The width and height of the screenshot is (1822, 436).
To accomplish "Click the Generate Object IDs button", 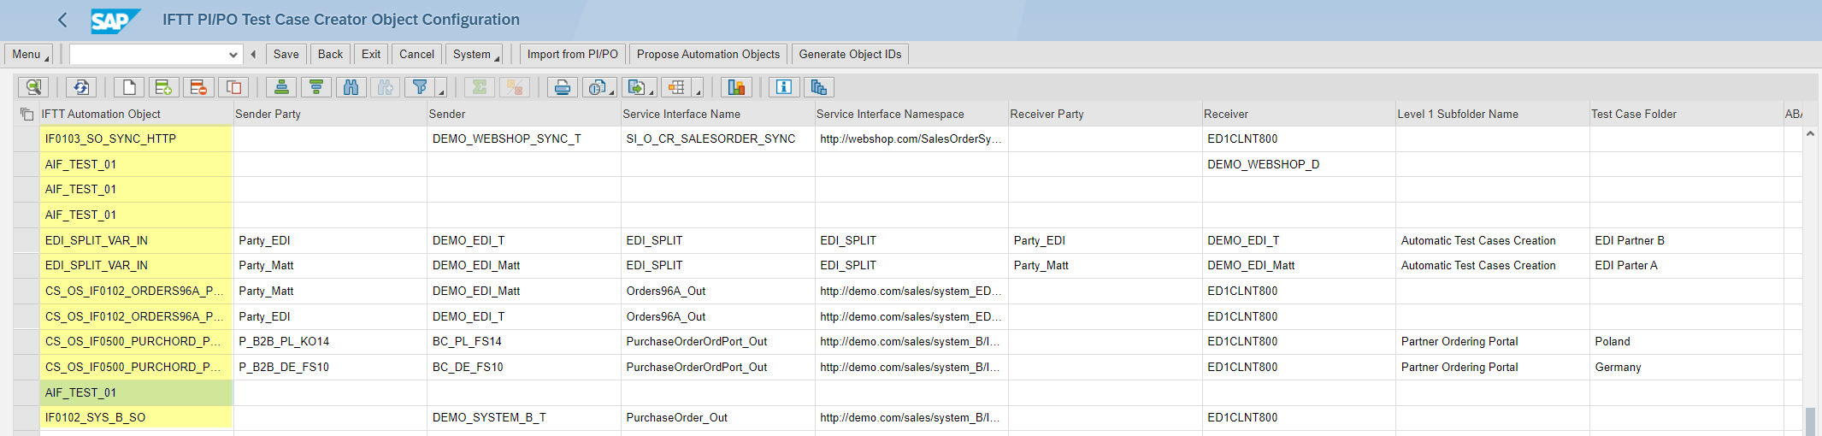I will click(850, 55).
